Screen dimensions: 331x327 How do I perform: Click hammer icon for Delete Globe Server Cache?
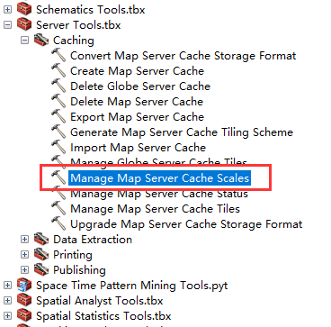[x=58, y=86]
